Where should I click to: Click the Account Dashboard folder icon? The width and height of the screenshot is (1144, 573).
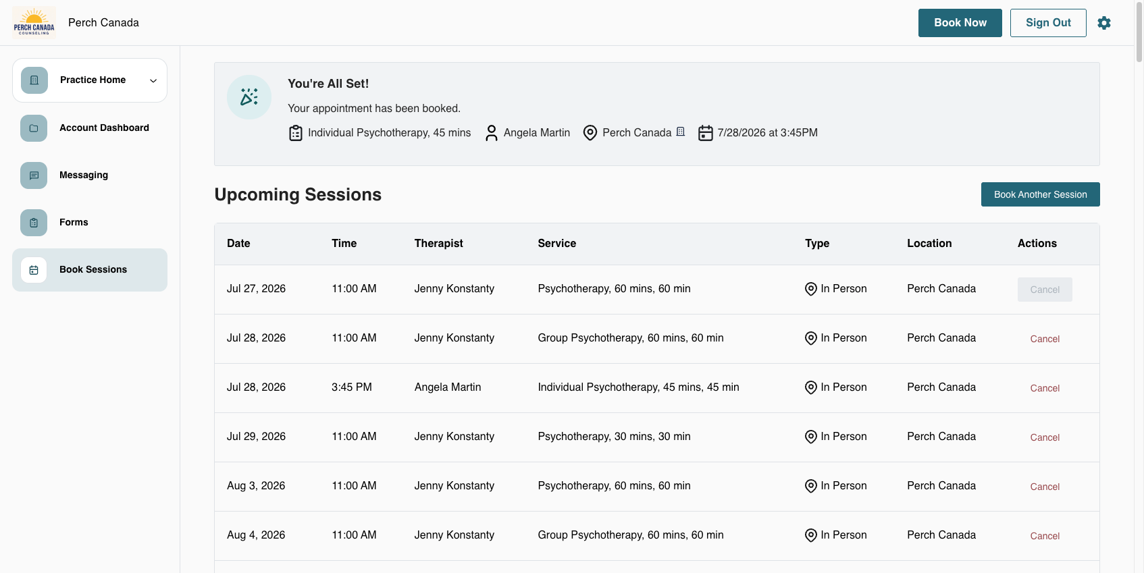click(x=34, y=128)
